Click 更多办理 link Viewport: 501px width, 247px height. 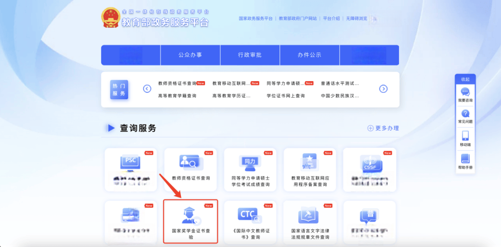click(x=387, y=128)
